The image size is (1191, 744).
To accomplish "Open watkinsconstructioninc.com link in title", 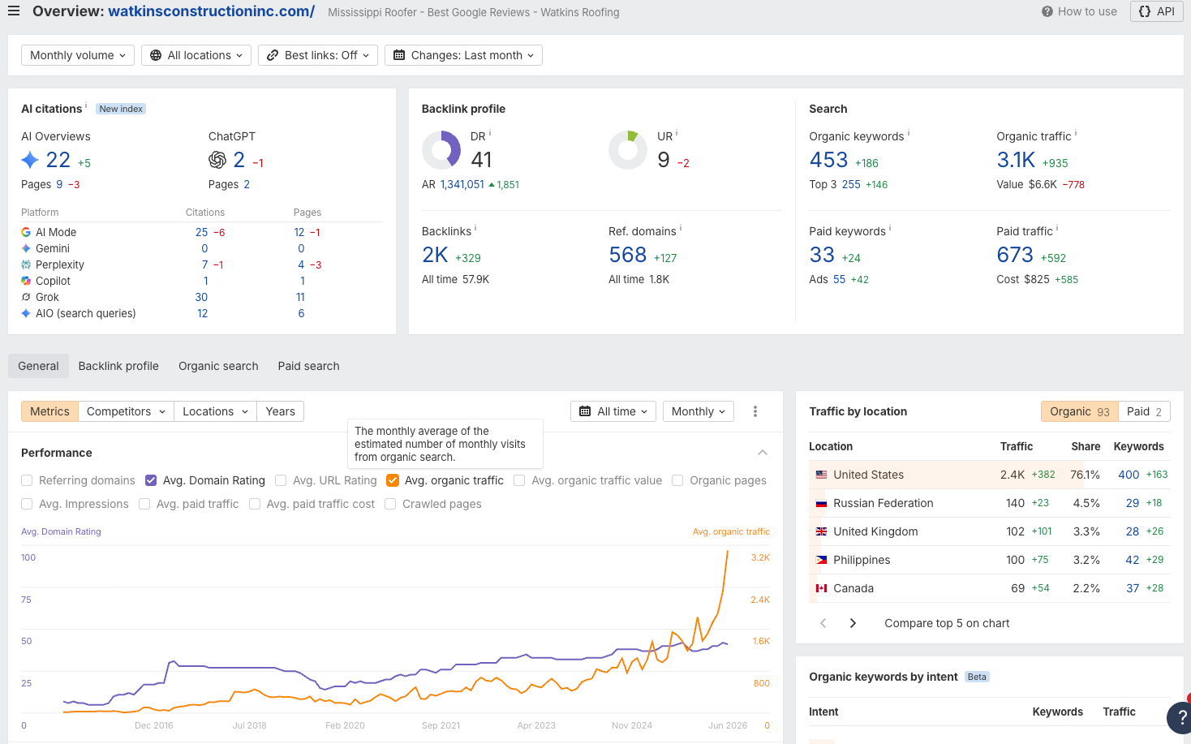I will pos(211,11).
